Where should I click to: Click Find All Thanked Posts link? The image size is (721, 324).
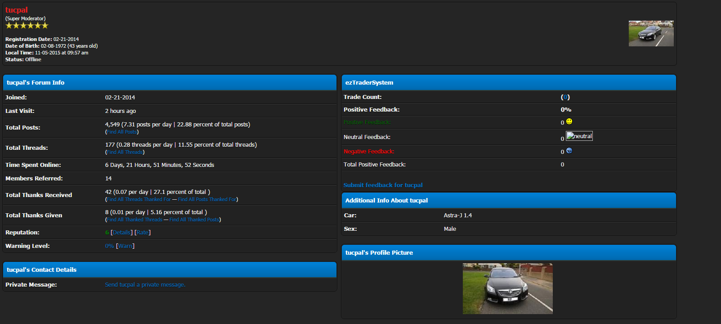tap(194, 220)
